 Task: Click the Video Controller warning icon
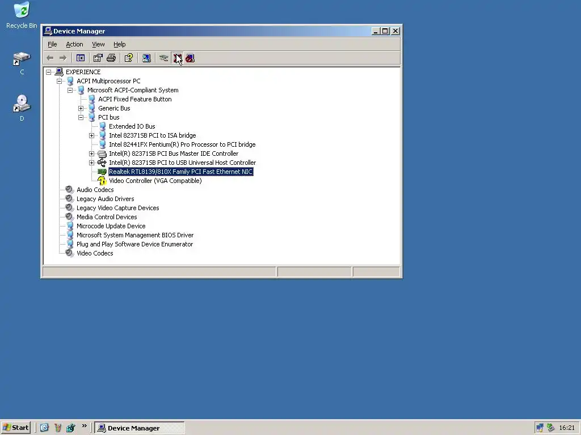coord(102,181)
